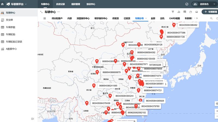Click the share icon in toolbar
The width and height of the screenshot is (218, 122).
coord(190,12)
